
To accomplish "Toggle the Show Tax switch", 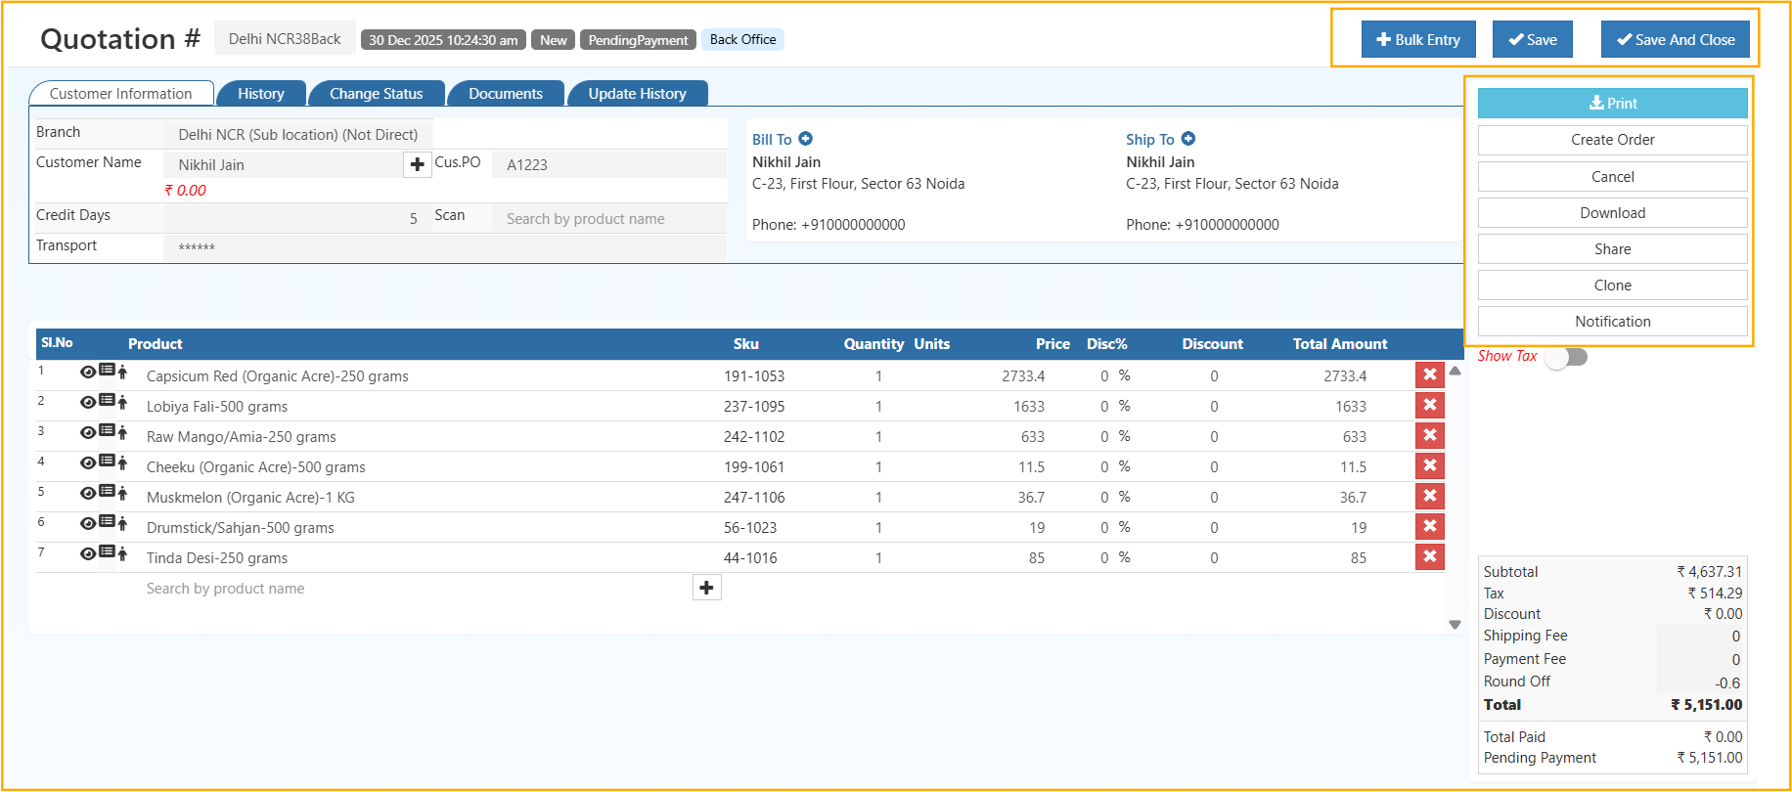I will click(x=1565, y=357).
